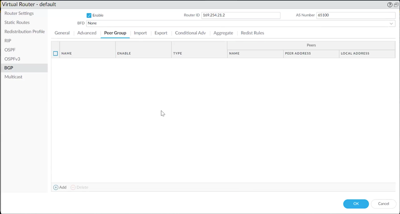Click the Router ID input field

[x=240, y=15]
